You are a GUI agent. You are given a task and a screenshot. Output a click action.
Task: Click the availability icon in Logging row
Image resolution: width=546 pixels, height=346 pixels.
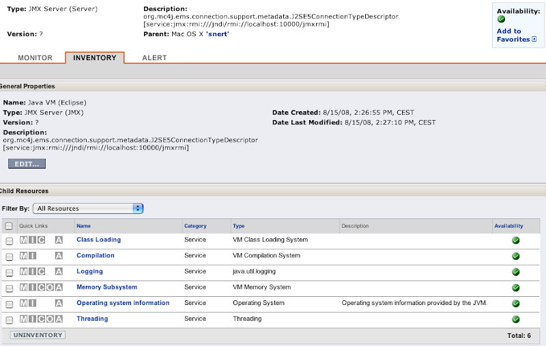(516, 272)
